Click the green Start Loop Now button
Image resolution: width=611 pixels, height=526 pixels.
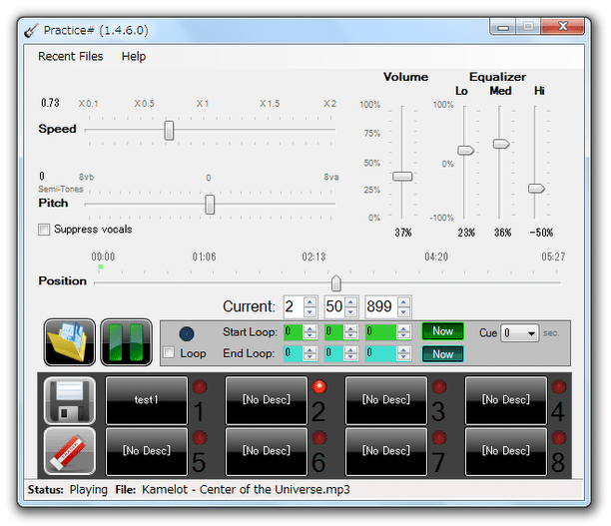coord(442,331)
